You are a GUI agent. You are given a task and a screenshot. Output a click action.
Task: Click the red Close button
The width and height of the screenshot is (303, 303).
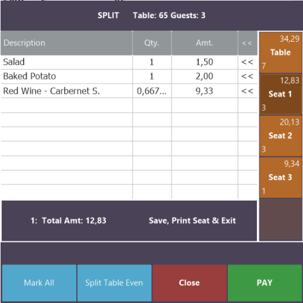tap(190, 283)
